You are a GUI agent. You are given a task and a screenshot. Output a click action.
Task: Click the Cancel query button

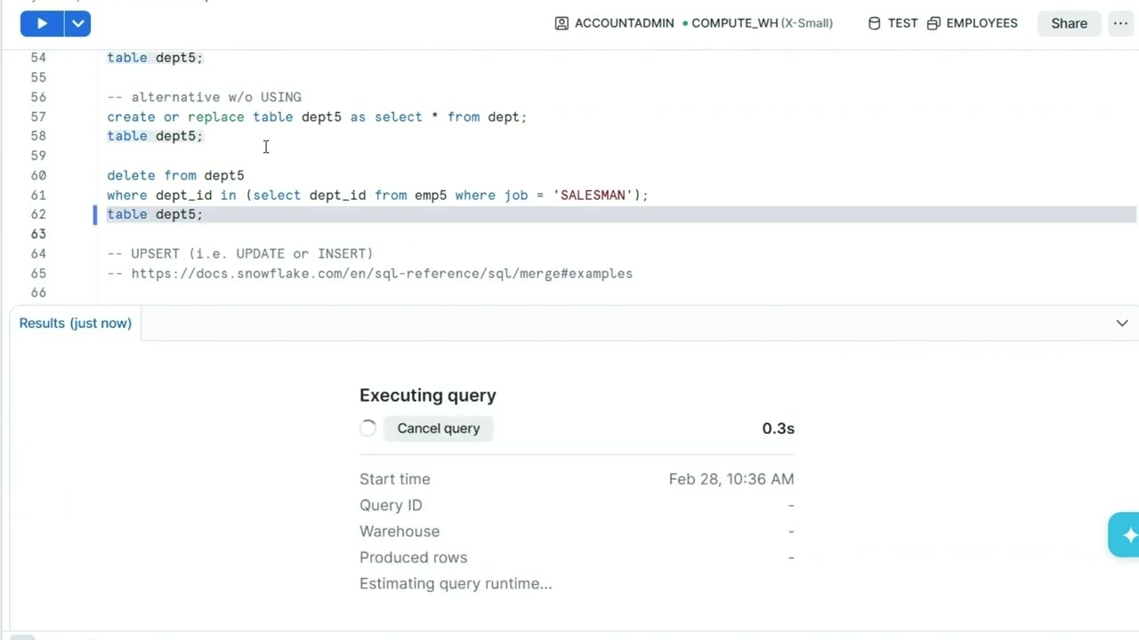tap(439, 428)
